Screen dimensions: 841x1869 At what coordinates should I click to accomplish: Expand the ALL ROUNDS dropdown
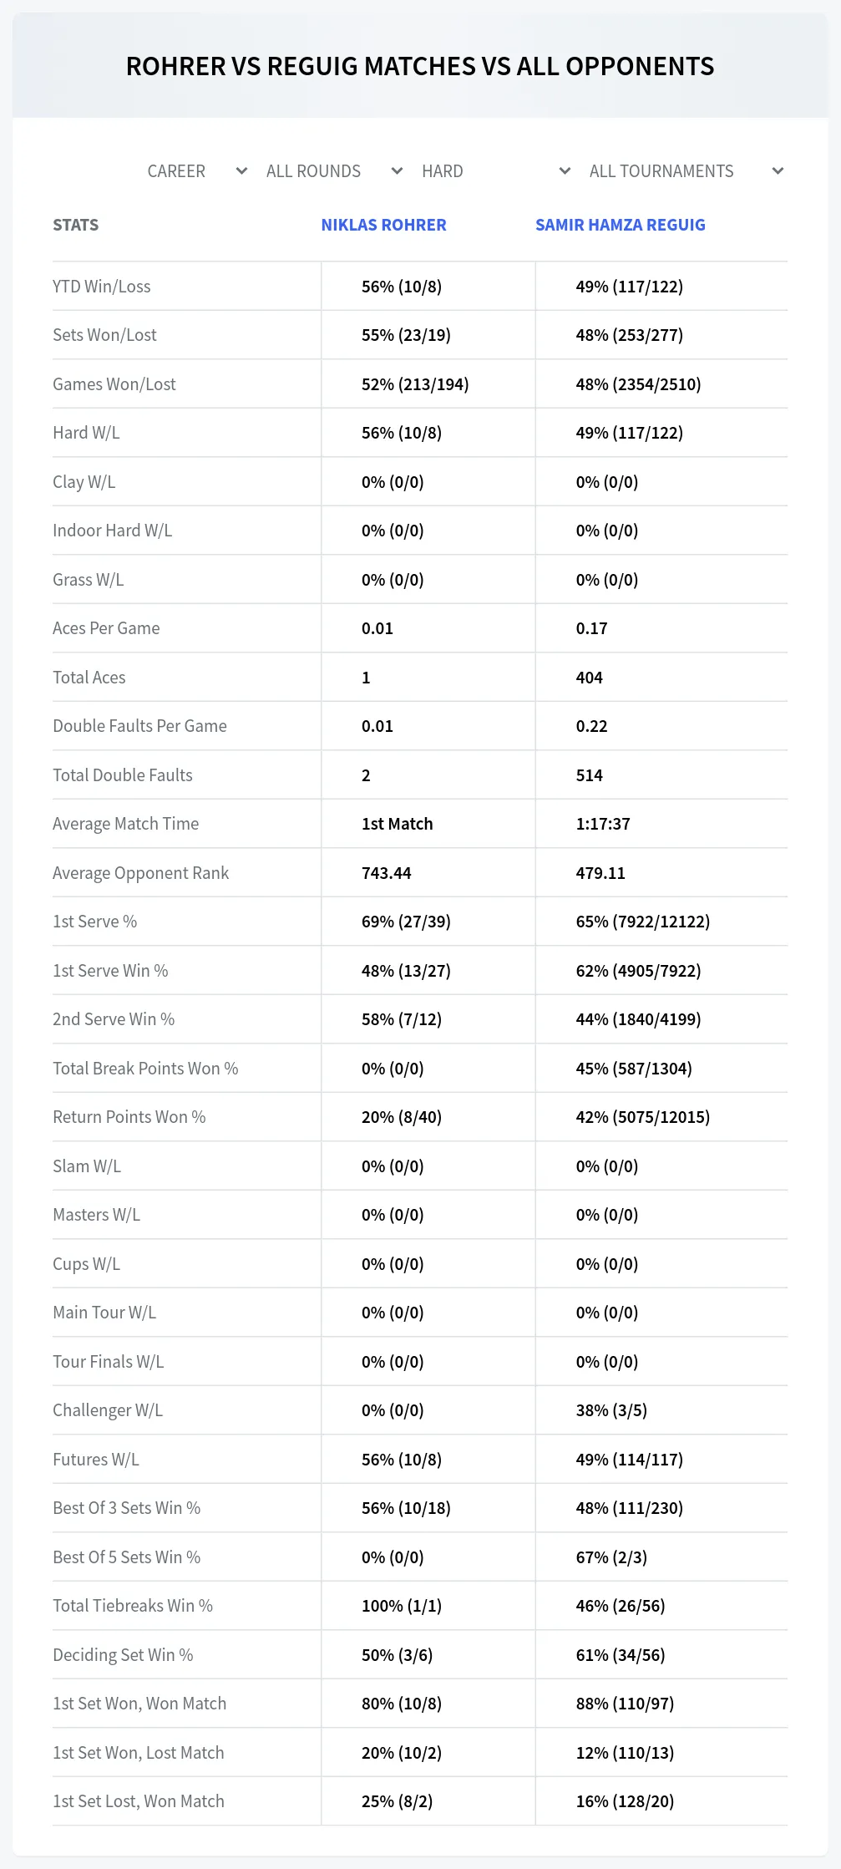[x=334, y=171]
